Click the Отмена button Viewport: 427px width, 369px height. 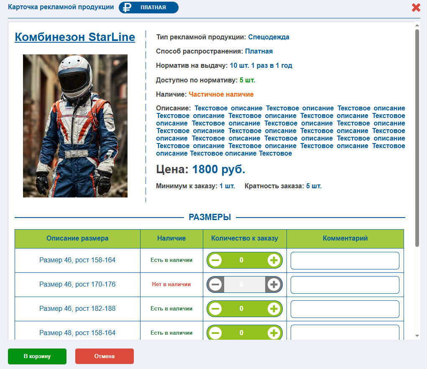tap(104, 356)
